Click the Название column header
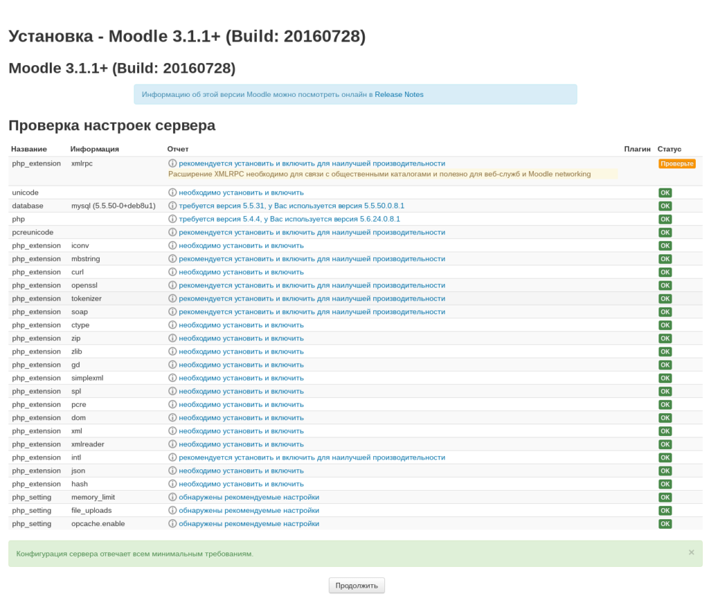The width and height of the screenshot is (709, 605). point(29,149)
